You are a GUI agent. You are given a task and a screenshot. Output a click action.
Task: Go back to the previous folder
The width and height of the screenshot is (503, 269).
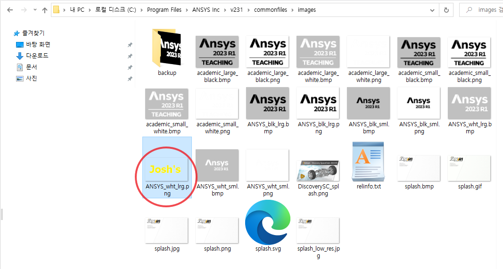[10, 10]
